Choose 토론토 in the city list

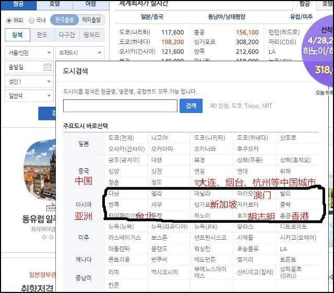pyautogui.click(x=288, y=260)
